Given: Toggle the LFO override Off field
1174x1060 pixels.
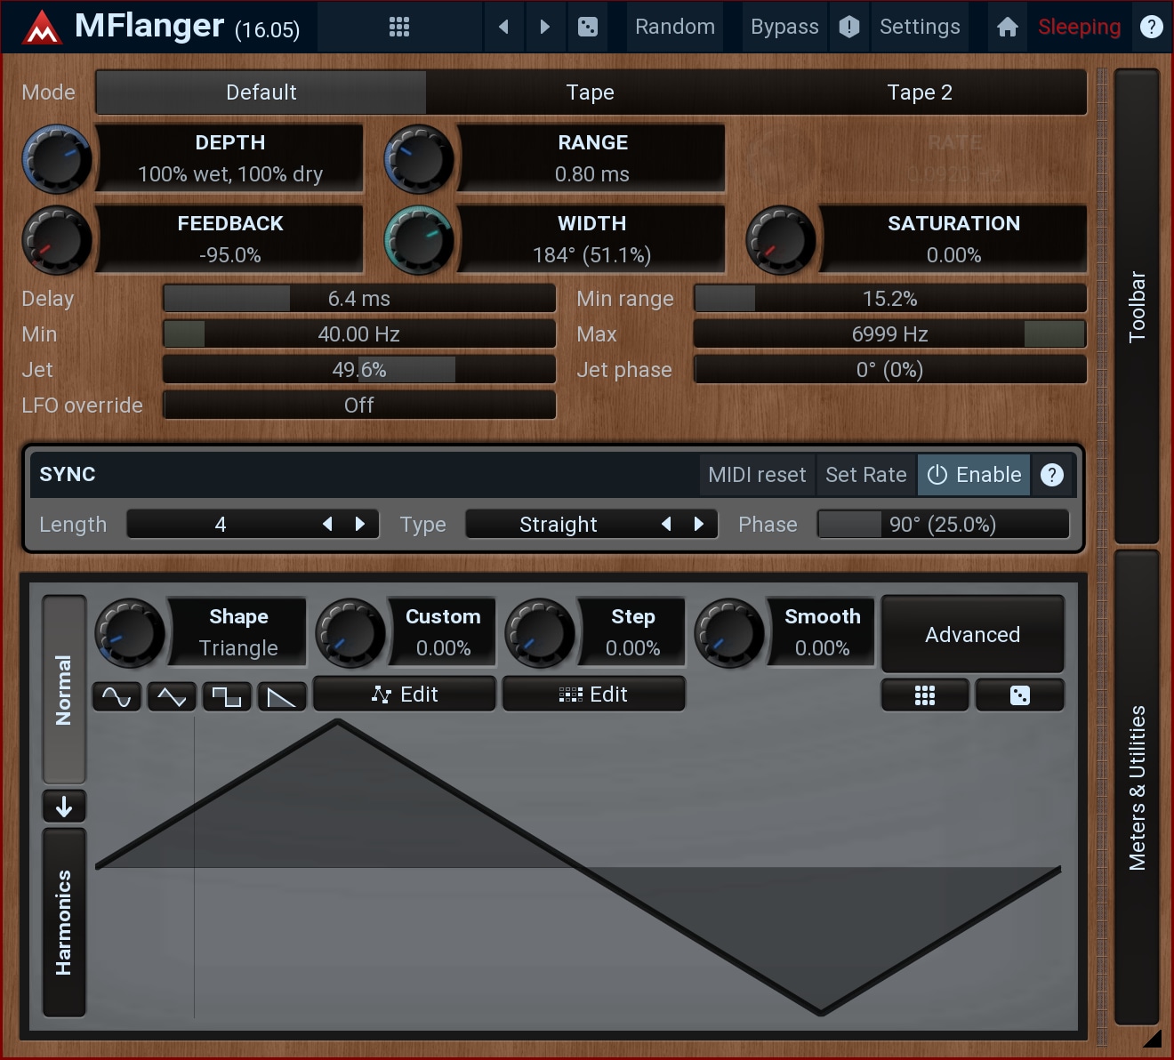Looking at the screenshot, I should tap(359, 406).
